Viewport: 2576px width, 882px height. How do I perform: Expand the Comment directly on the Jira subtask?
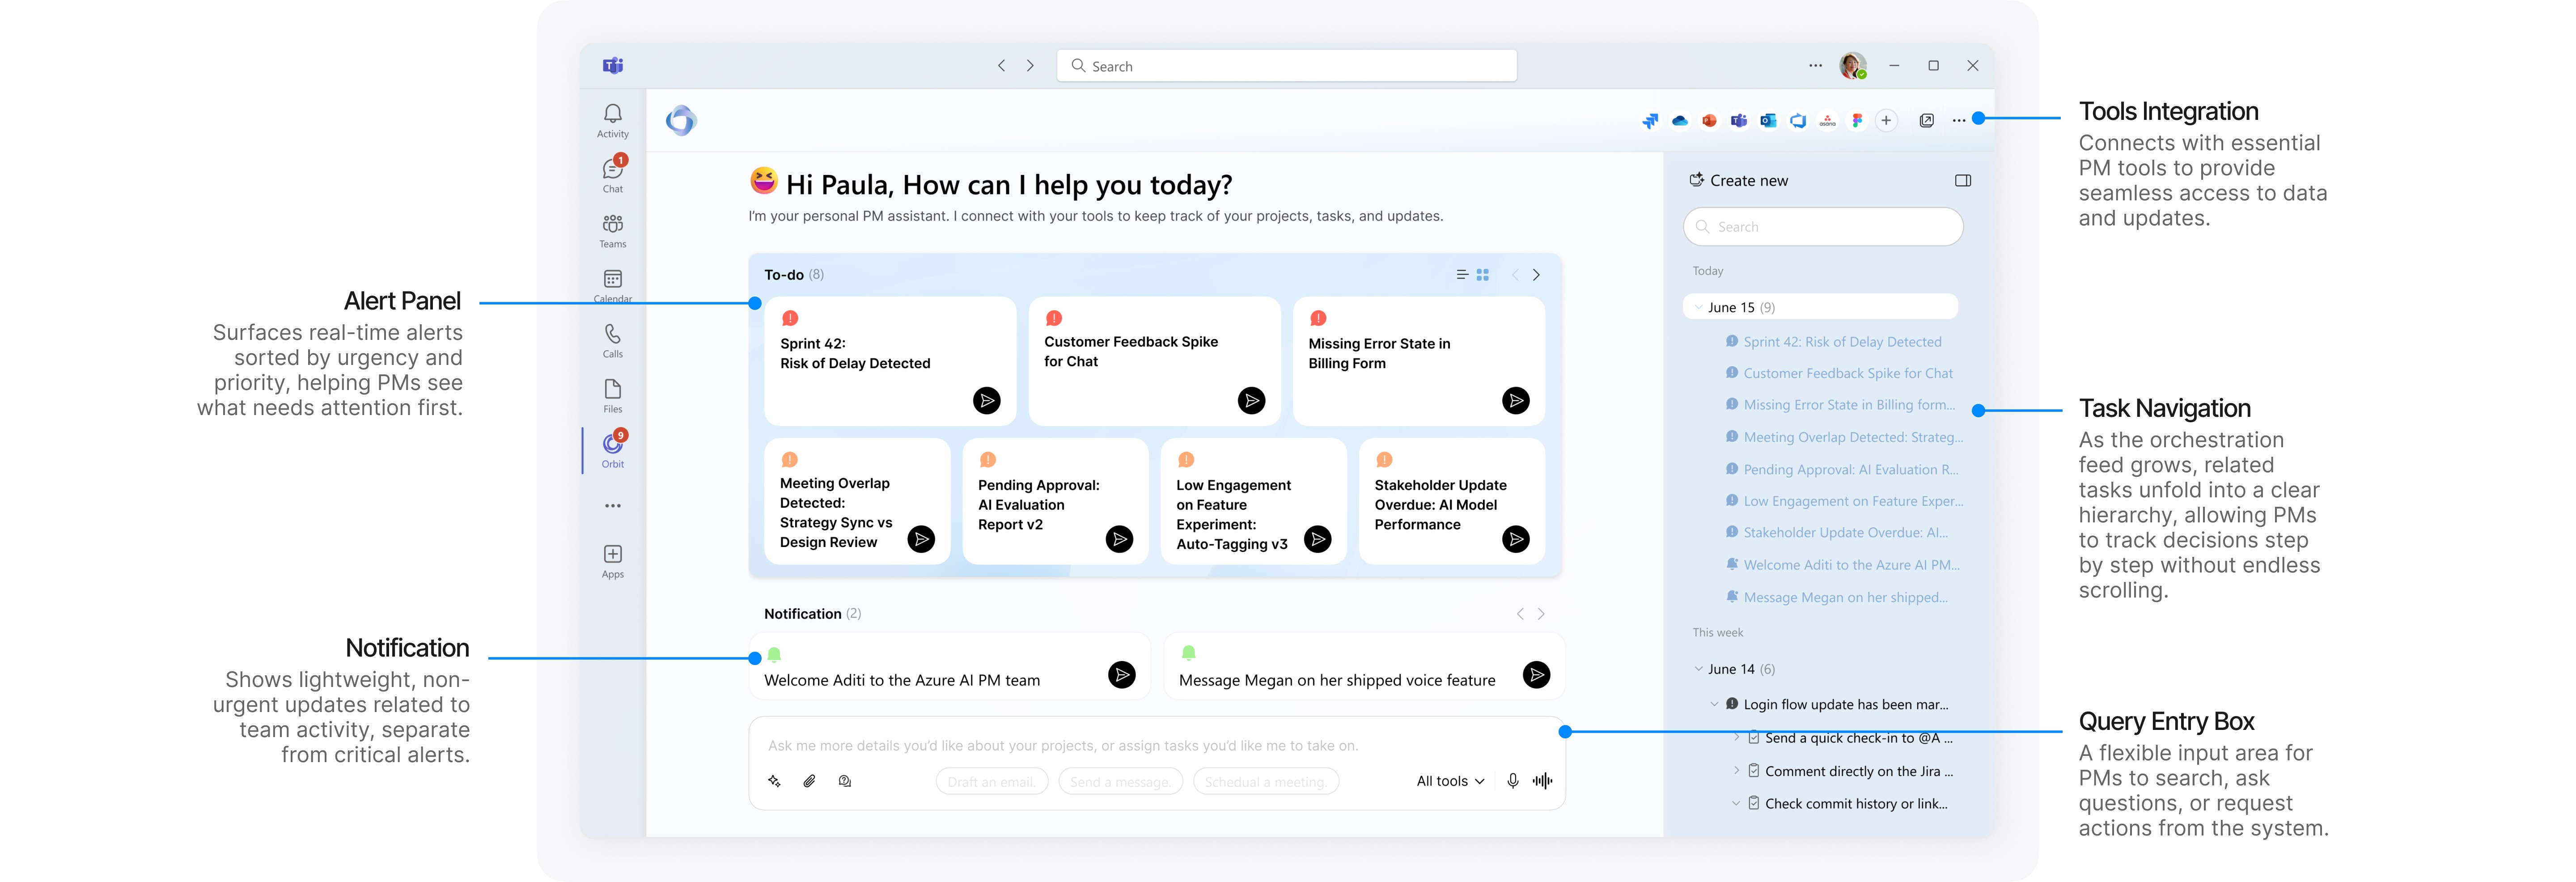[1736, 770]
